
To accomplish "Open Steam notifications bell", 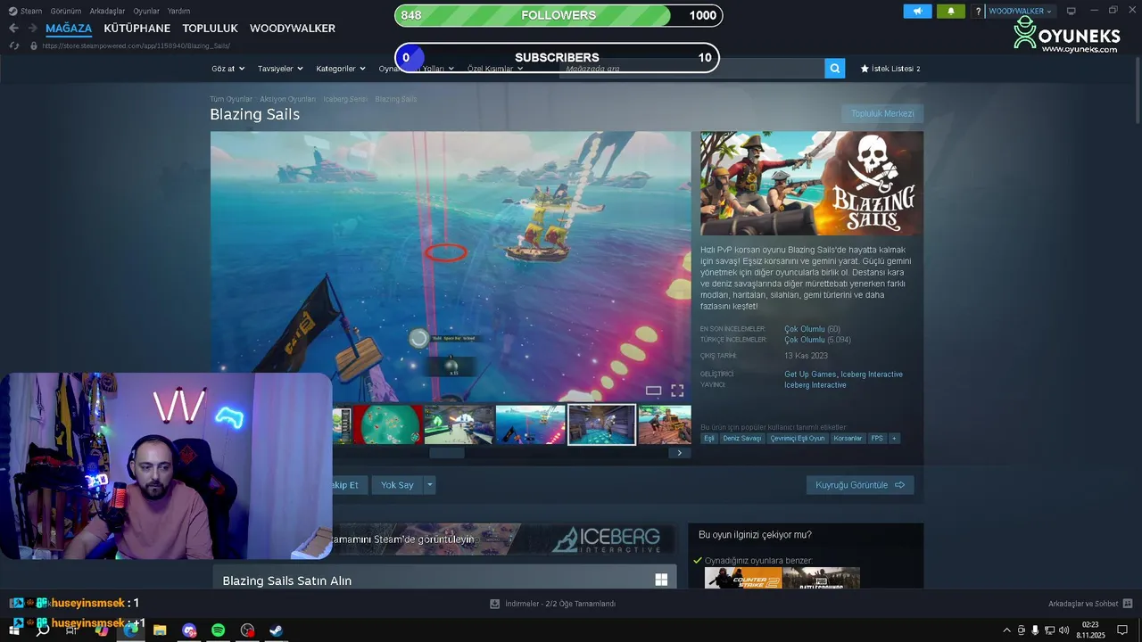I will point(950,12).
